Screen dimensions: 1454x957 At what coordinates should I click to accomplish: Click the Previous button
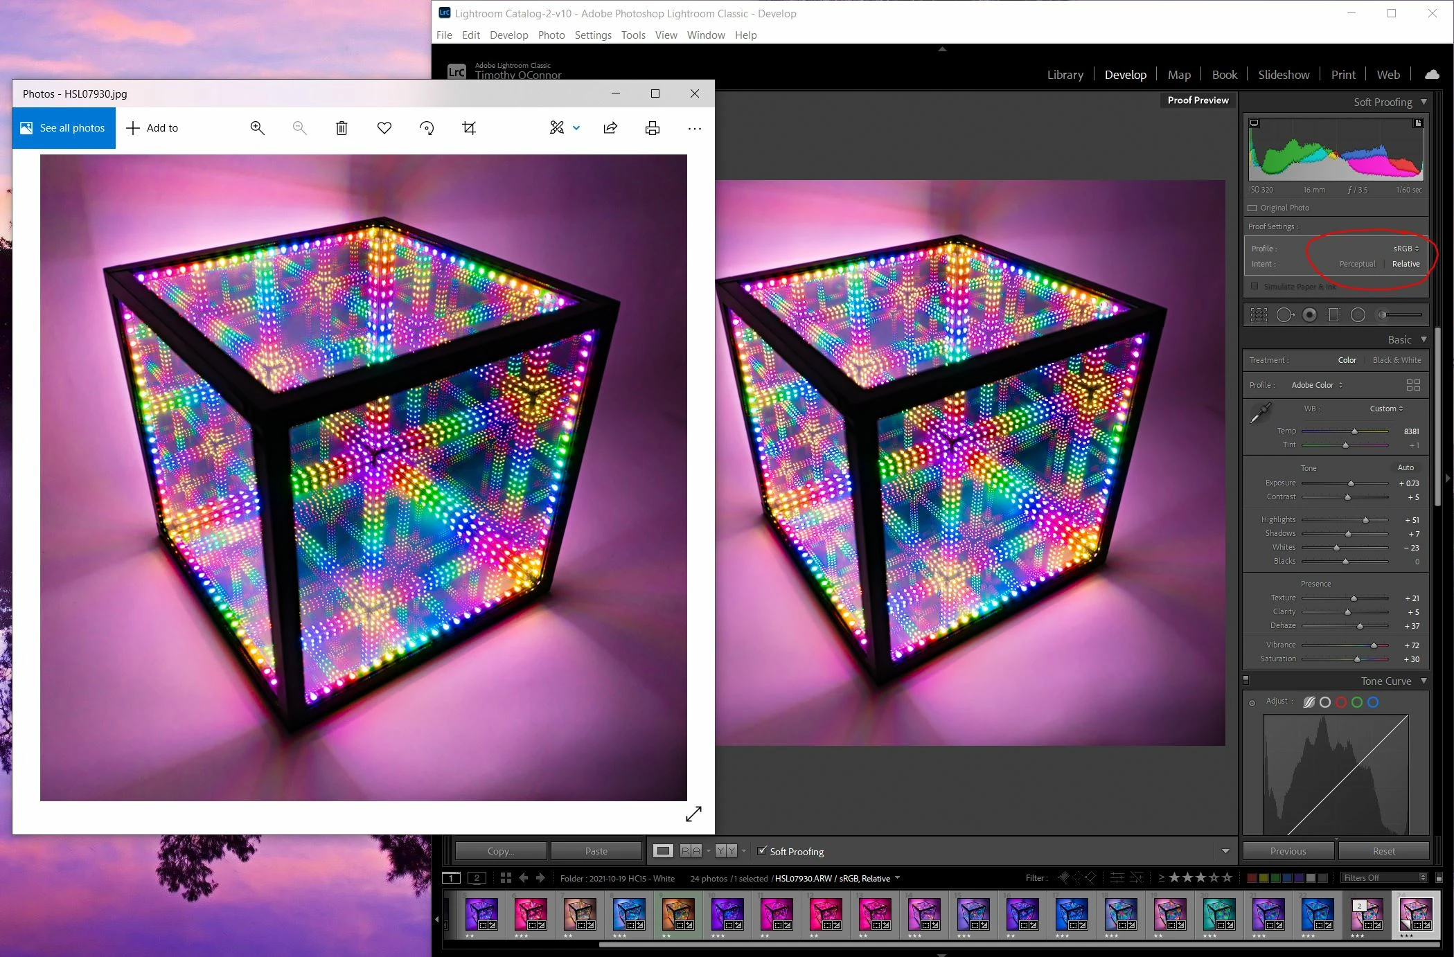click(1288, 851)
